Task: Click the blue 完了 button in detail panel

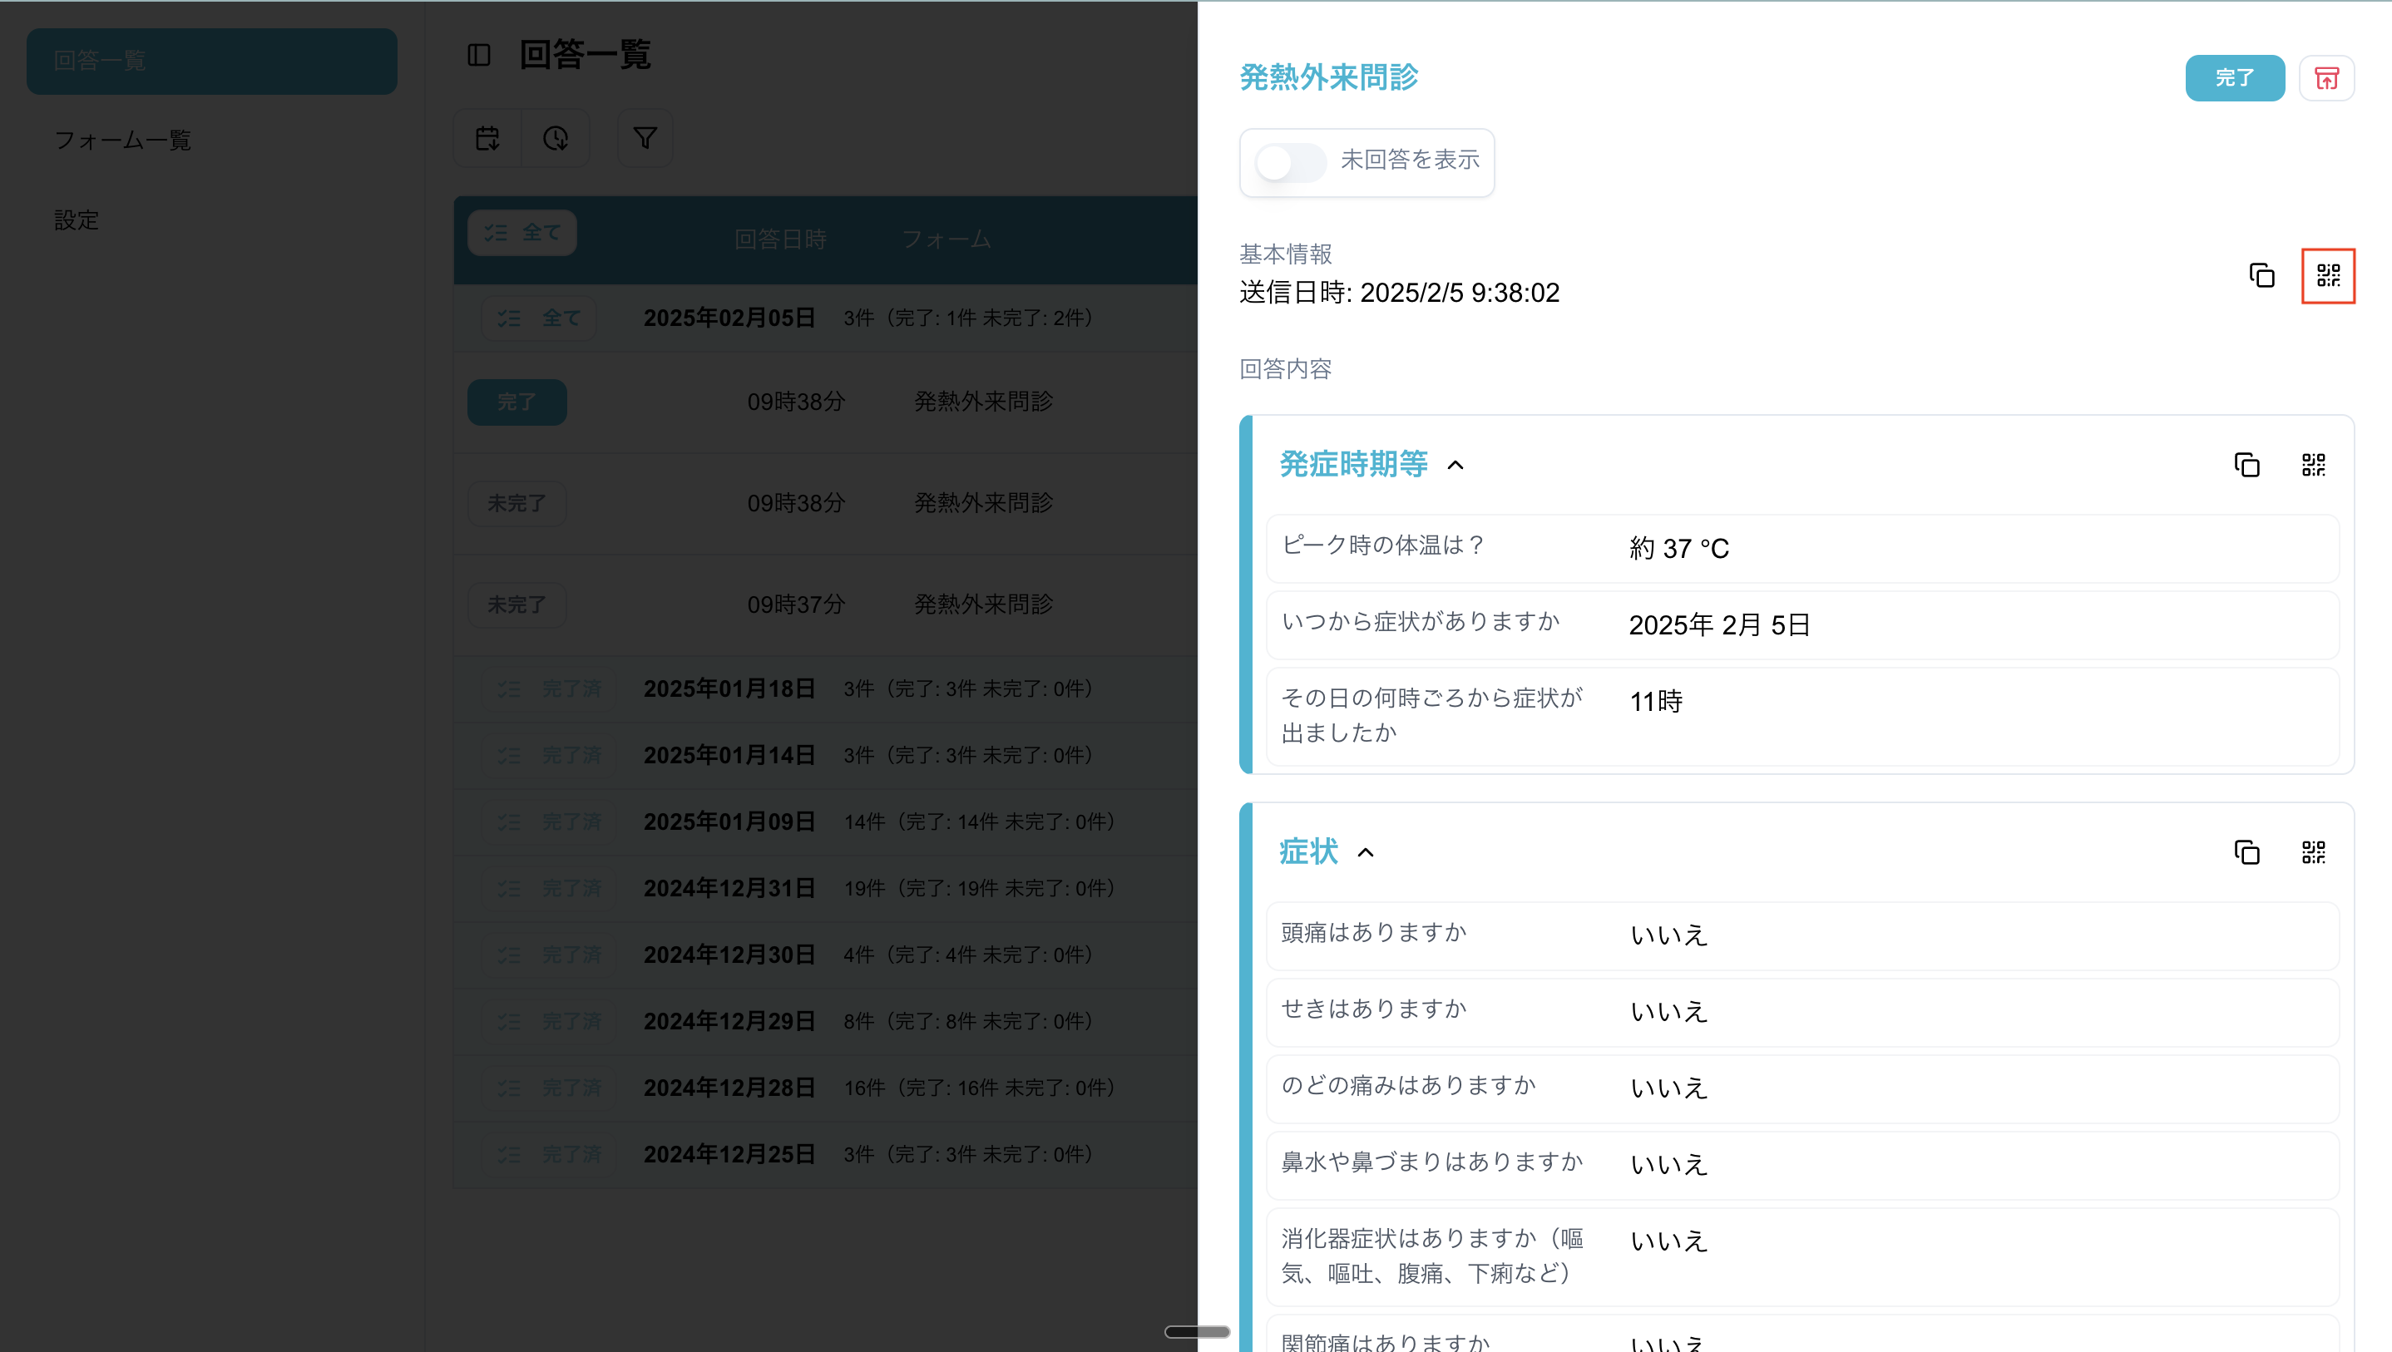Action: pyautogui.click(x=2234, y=78)
